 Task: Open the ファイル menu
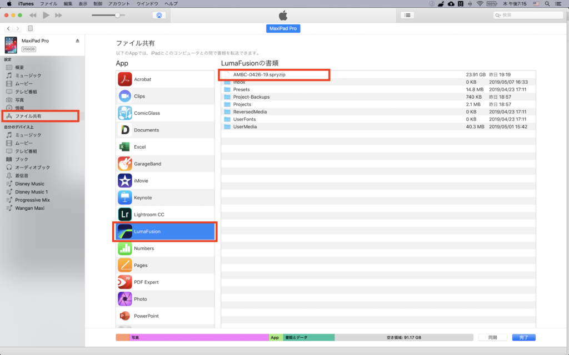[49, 4]
